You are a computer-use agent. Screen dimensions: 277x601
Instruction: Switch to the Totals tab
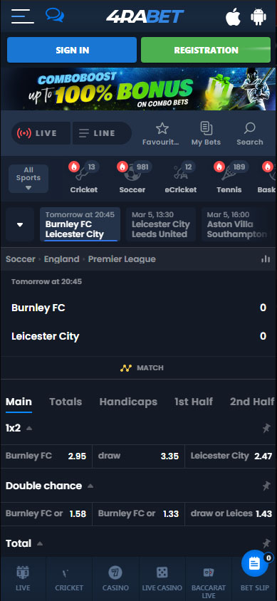(x=66, y=402)
